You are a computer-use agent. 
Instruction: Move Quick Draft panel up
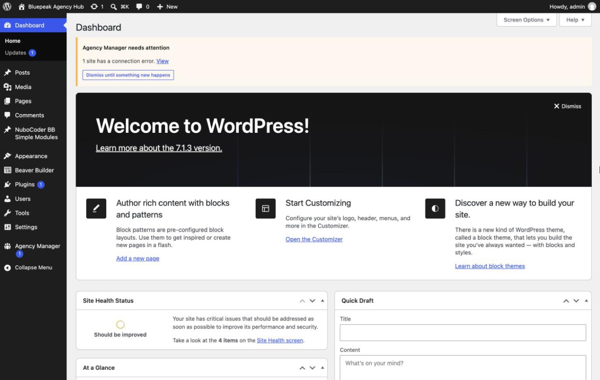pyautogui.click(x=566, y=301)
